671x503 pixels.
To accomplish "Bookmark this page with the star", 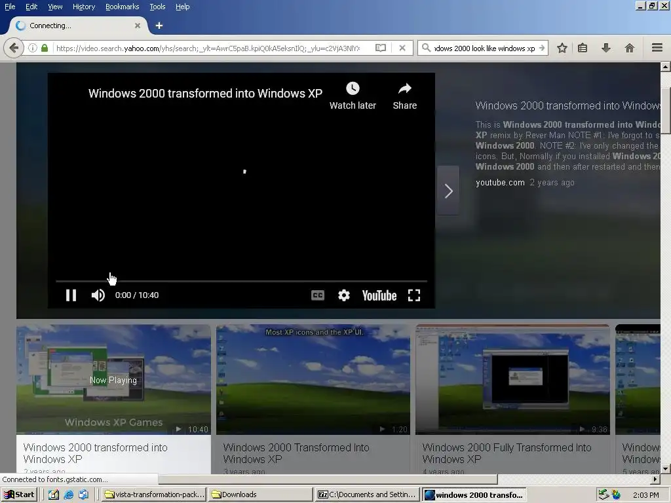I will coord(562,48).
